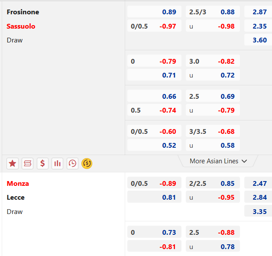This screenshot has height=256, width=272.
Task: Pick over 3/3.5 odds -0.68
Action: tap(213, 131)
